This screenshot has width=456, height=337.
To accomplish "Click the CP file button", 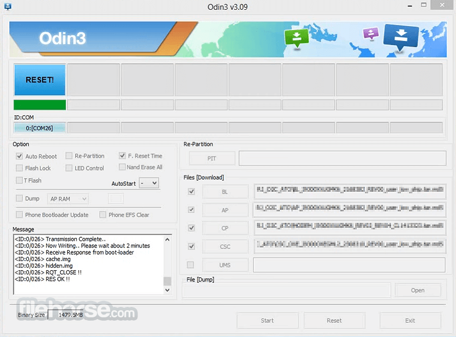I will (225, 228).
